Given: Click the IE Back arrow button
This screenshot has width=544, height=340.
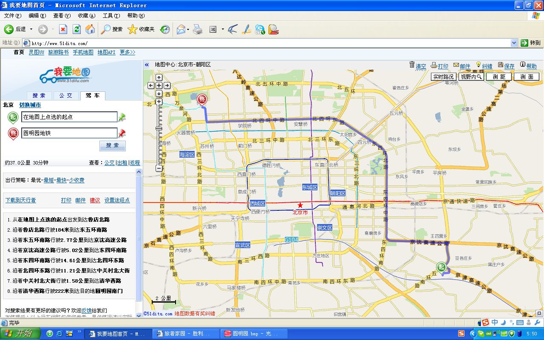Looking at the screenshot, I should tap(9, 29).
